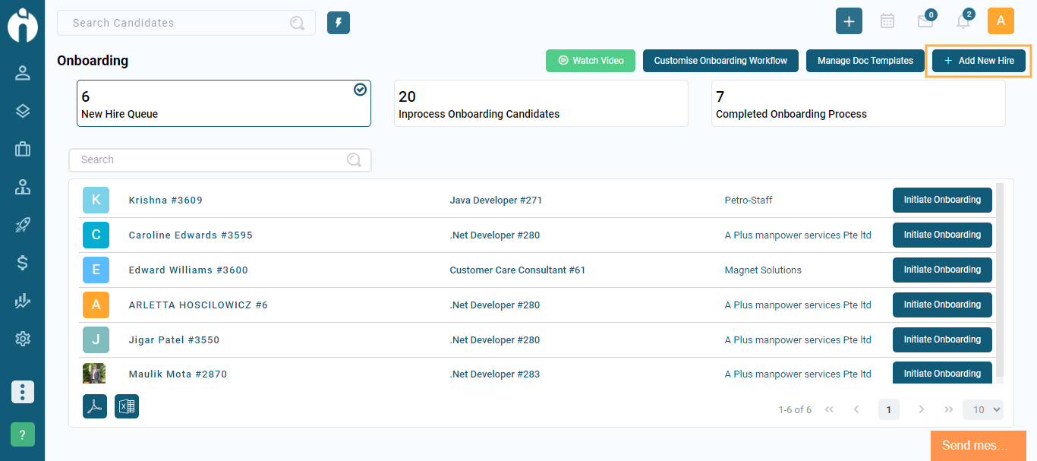
Task: Toggle the checkmark on New Hire Queue card
Action: [x=360, y=90]
